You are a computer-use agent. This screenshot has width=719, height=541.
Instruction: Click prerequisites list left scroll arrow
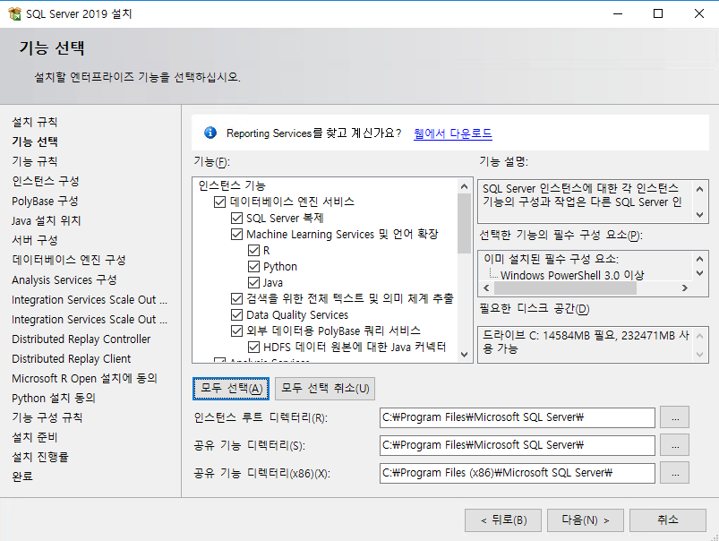(486, 288)
